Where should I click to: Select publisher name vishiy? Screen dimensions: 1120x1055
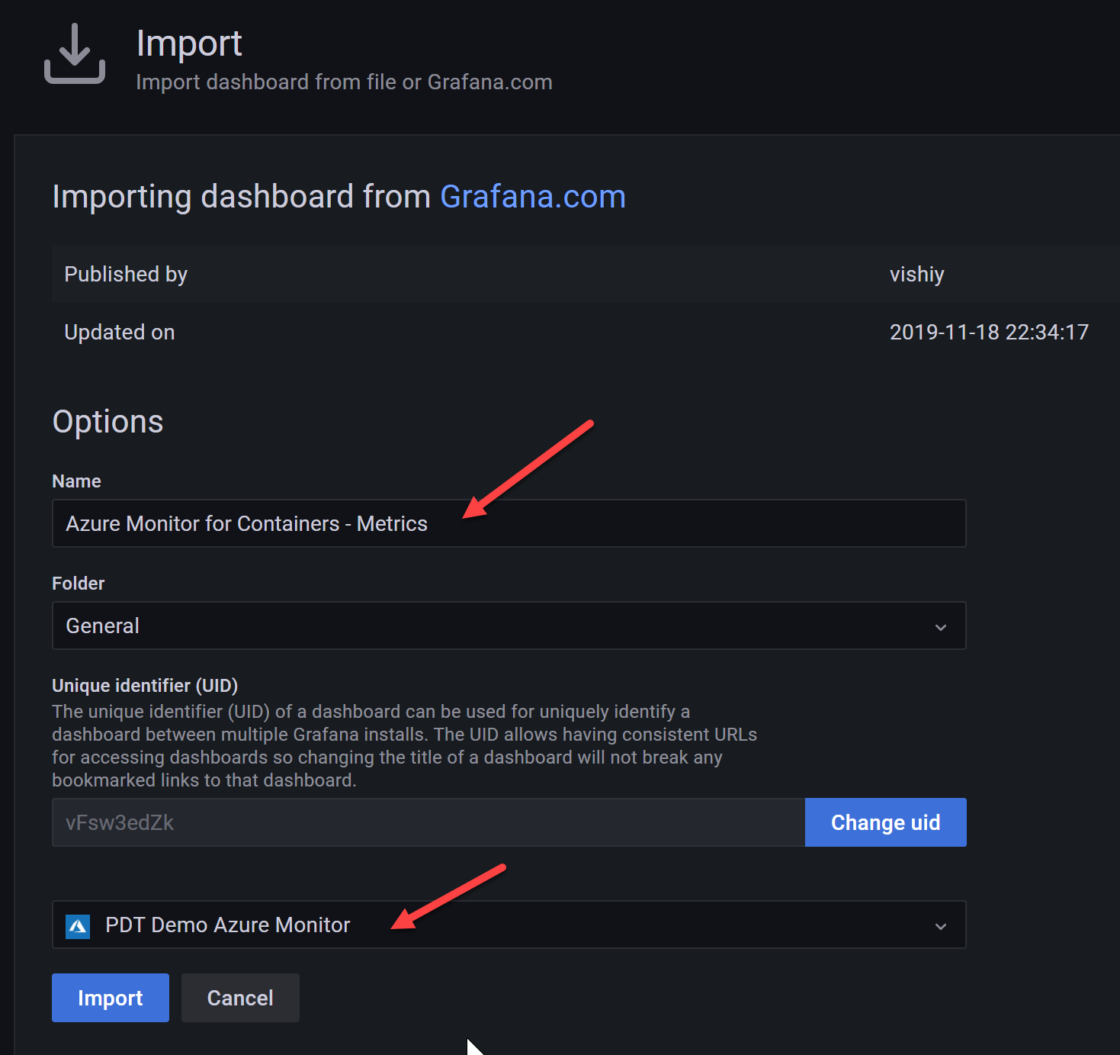(x=917, y=275)
